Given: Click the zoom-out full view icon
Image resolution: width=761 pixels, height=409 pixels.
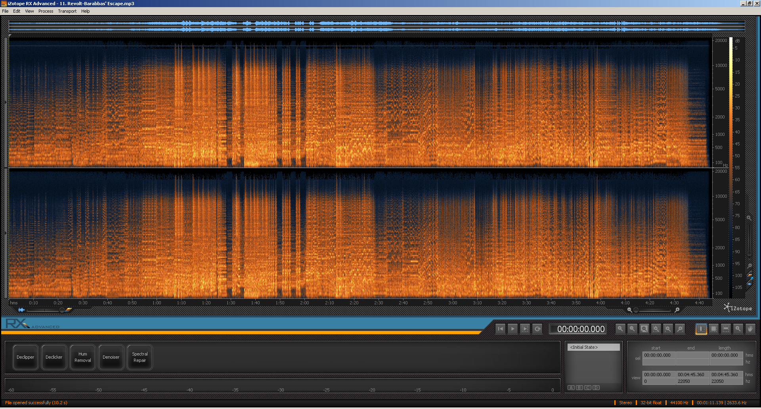Looking at the screenshot, I should click(644, 329).
